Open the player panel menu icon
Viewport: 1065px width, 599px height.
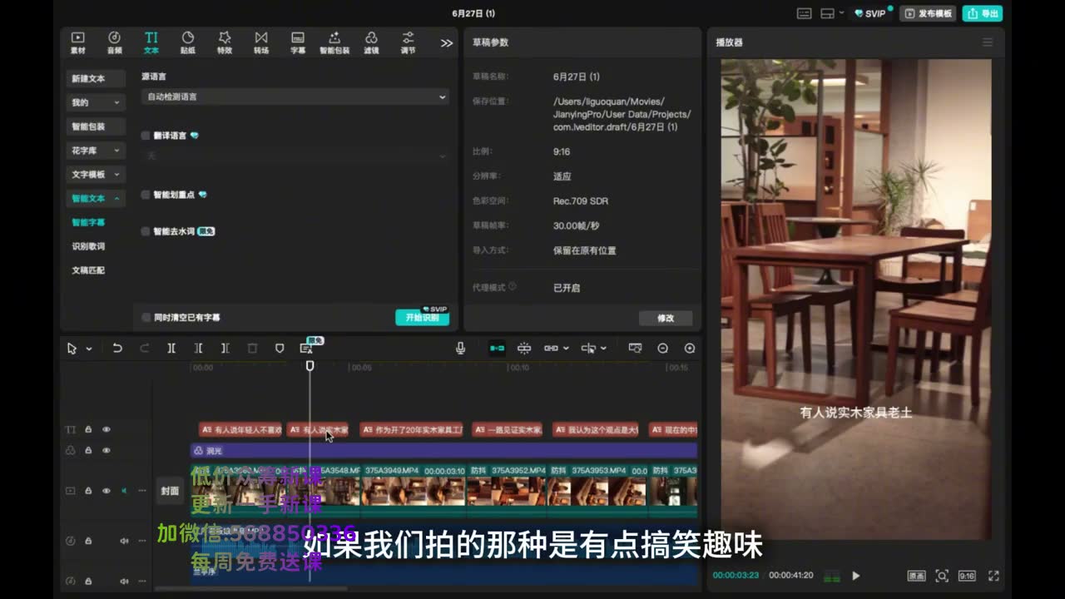coord(988,42)
